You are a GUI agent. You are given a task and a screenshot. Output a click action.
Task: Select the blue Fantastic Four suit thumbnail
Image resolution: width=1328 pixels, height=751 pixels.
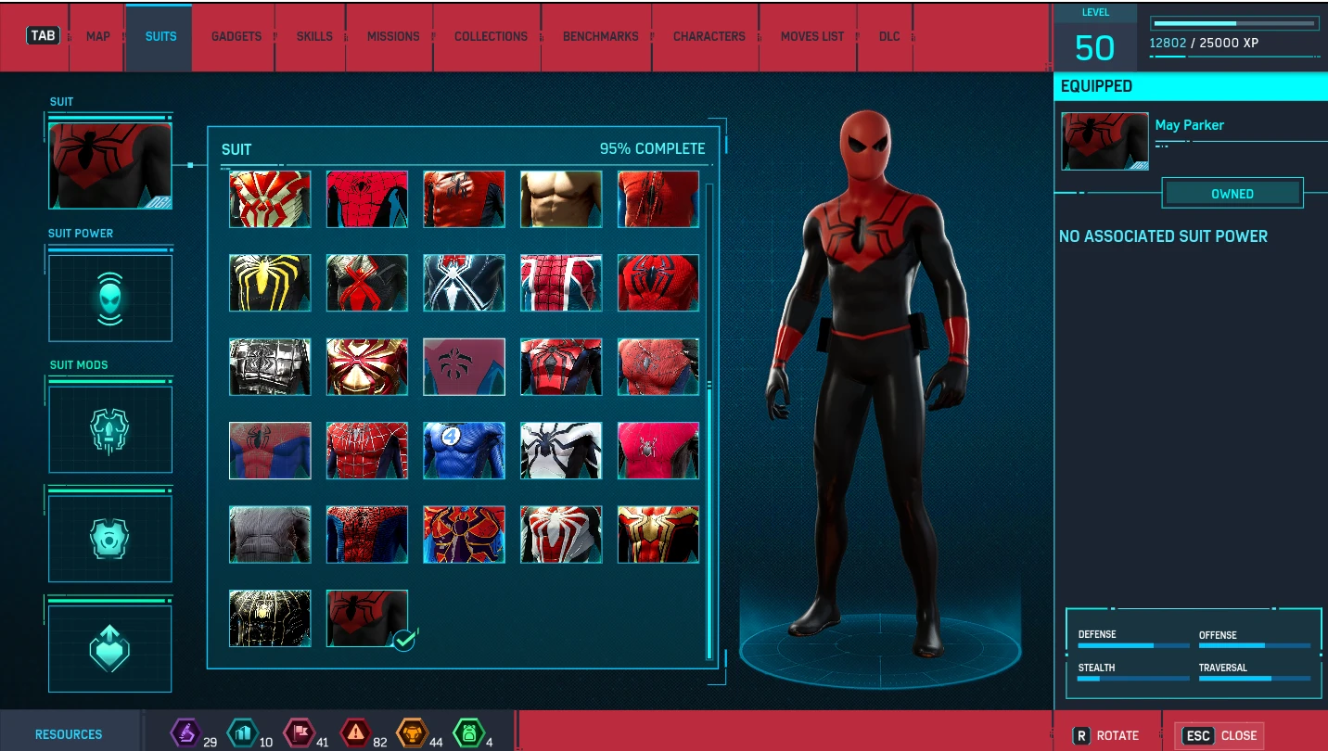click(464, 450)
